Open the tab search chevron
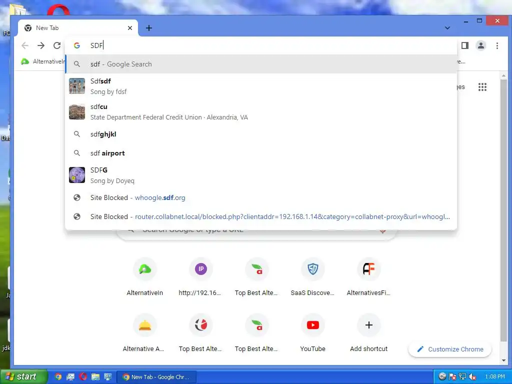 [x=447, y=28]
